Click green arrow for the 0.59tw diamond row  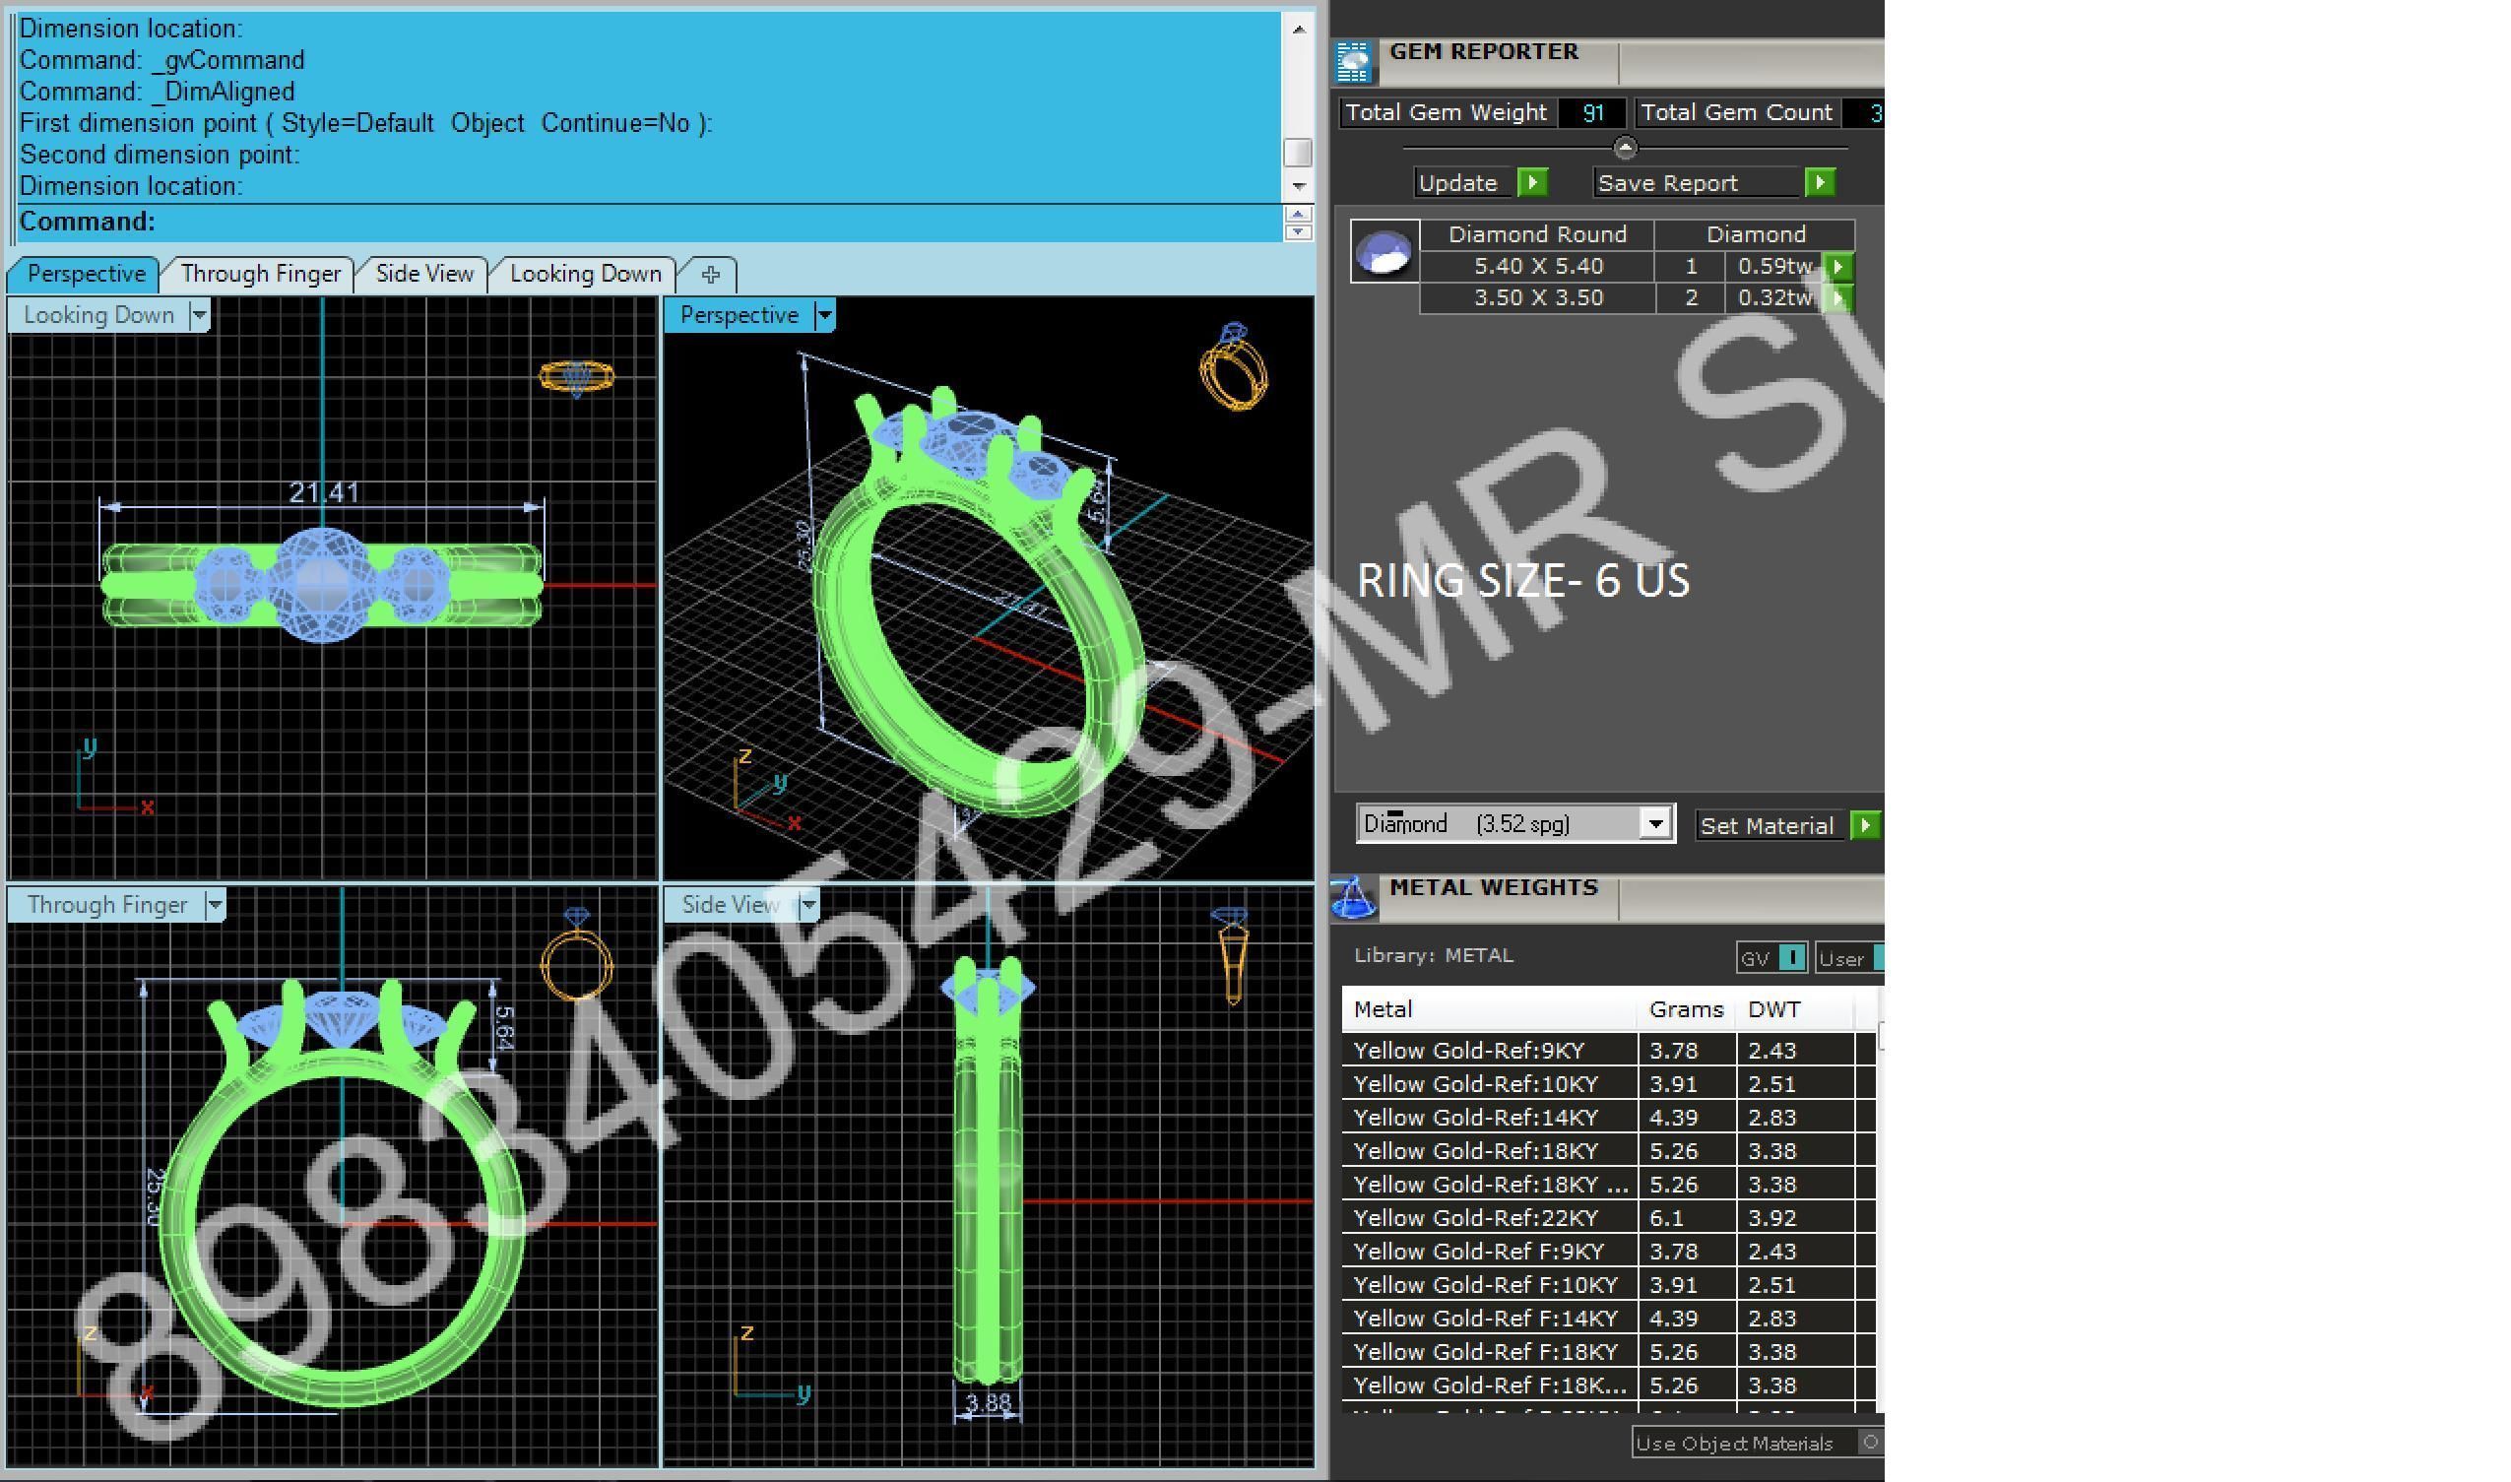pyautogui.click(x=1838, y=267)
